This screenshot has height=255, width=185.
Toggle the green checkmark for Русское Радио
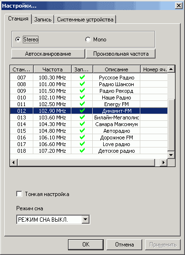(x=82, y=78)
